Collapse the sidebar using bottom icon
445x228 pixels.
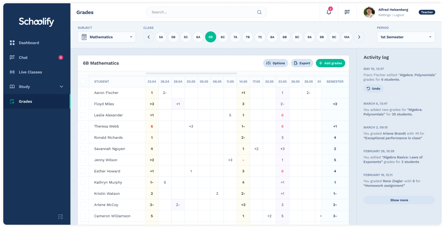(60, 217)
